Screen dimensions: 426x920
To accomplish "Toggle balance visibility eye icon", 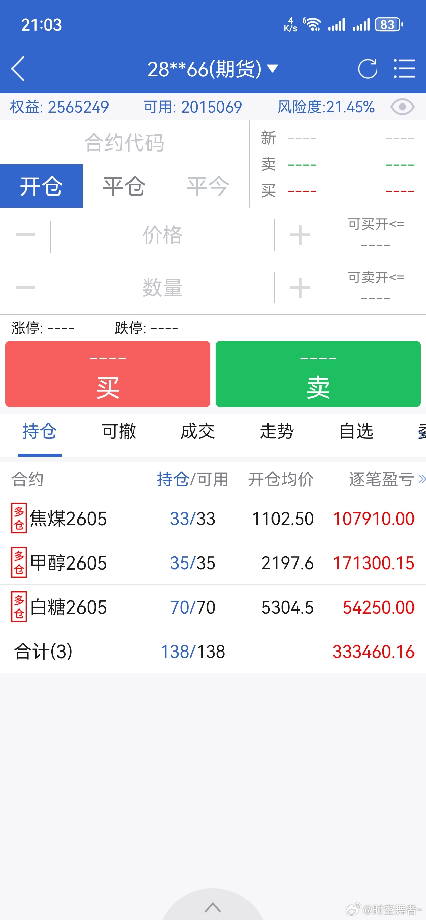I will click(x=402, y=107).
